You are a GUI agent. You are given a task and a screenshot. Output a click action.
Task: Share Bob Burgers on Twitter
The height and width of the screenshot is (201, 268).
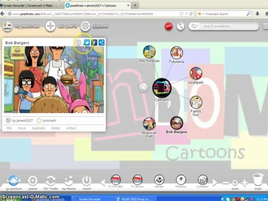[87, 42]
